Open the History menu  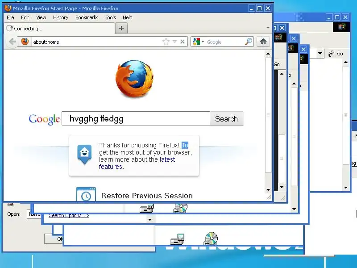61,17
